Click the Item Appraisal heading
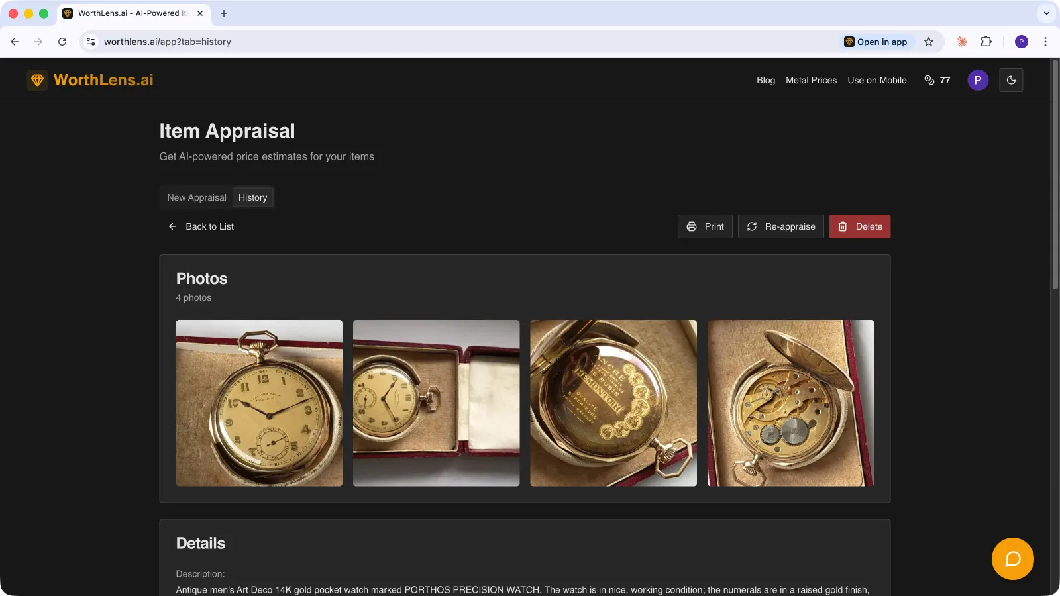The image size is (1060, 596). pos(227,131)
